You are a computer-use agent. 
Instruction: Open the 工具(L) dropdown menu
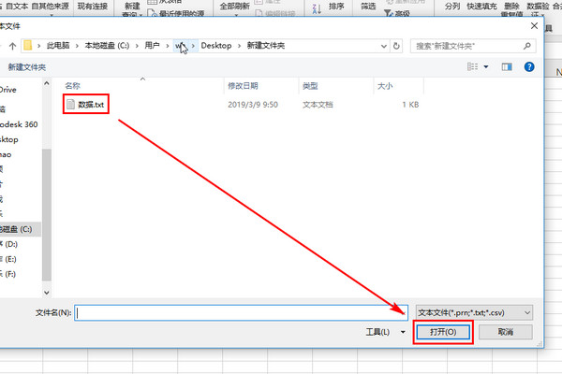386,332
